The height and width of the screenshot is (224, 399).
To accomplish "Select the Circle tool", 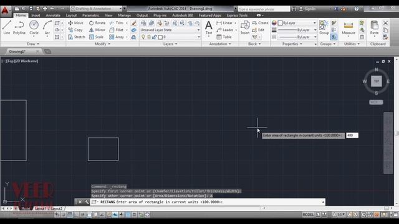I will click(x=34, y=27).
